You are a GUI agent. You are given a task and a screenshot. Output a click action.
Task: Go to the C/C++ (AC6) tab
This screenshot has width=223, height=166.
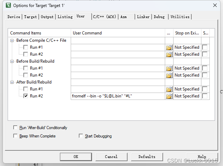(x=105, y=17)
